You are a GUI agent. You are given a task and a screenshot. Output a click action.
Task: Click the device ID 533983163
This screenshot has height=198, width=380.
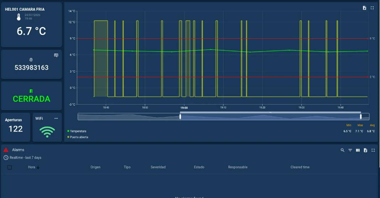click(x=32, y=68)
